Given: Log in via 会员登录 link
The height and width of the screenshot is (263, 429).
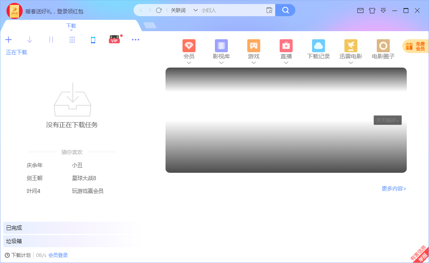Looking at the screenshot, I should point(58,255).
